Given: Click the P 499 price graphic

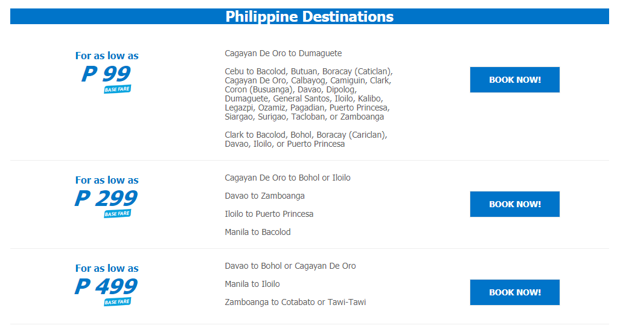Looking at the screenshot, I should (x=106, y=286).
